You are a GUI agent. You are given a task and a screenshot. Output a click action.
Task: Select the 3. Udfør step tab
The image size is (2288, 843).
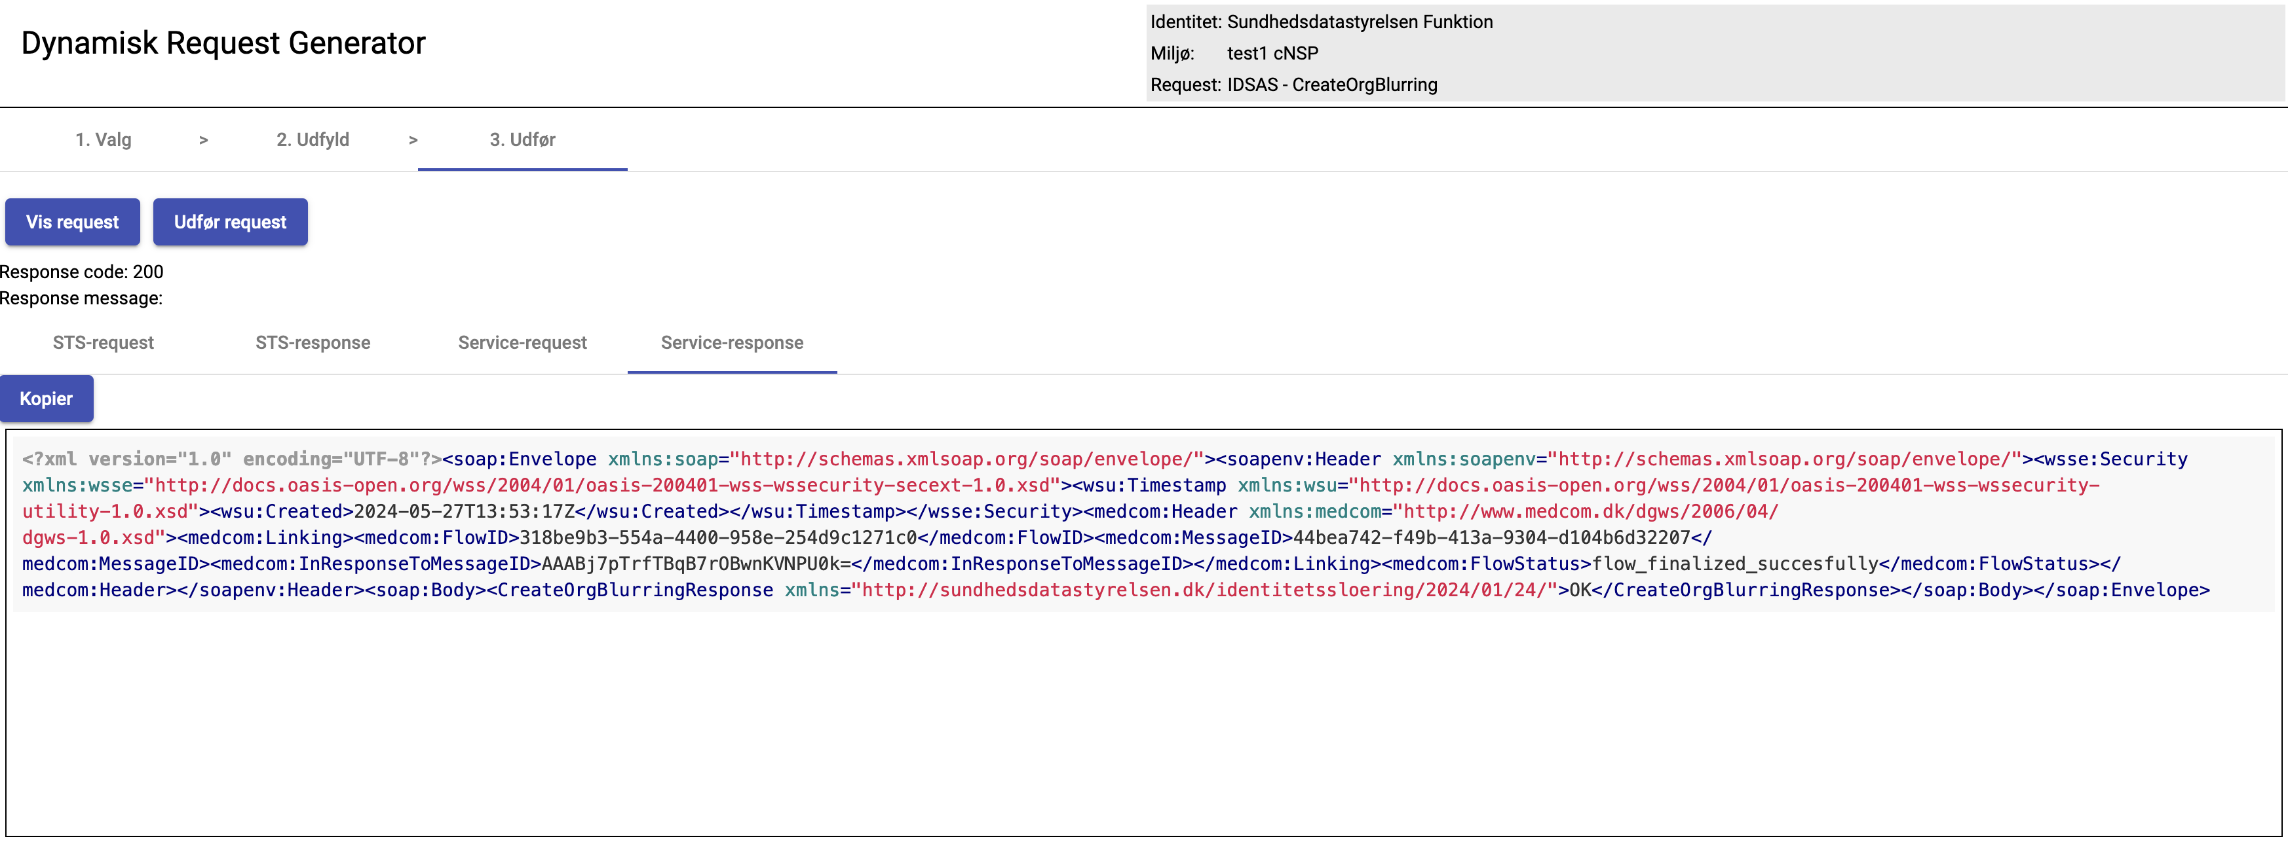click(x=522, y=139)
